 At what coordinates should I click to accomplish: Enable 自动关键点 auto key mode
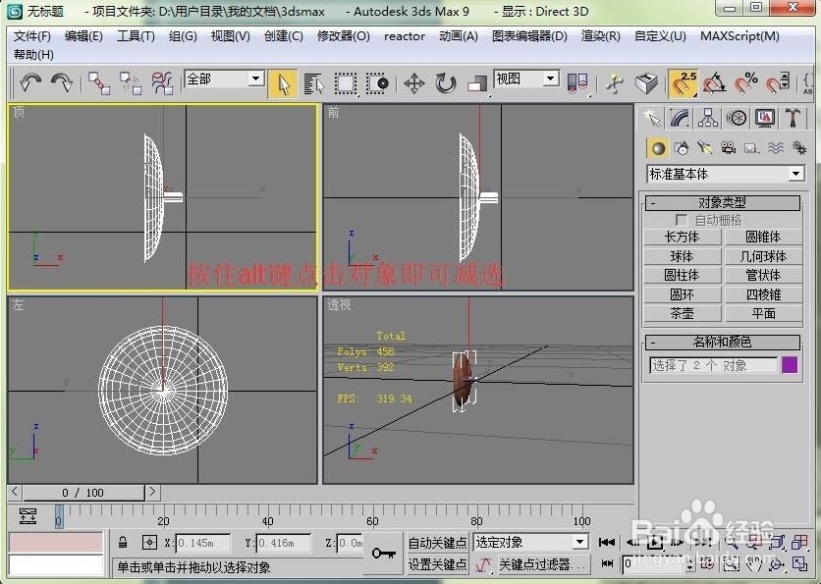point(437,543)
